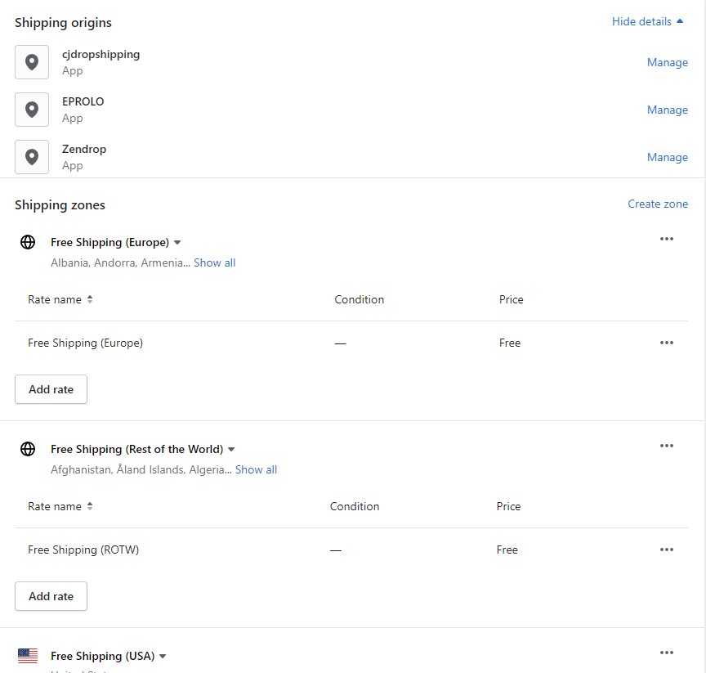Open the three-dot menu for USA zone

coord(667,653)
